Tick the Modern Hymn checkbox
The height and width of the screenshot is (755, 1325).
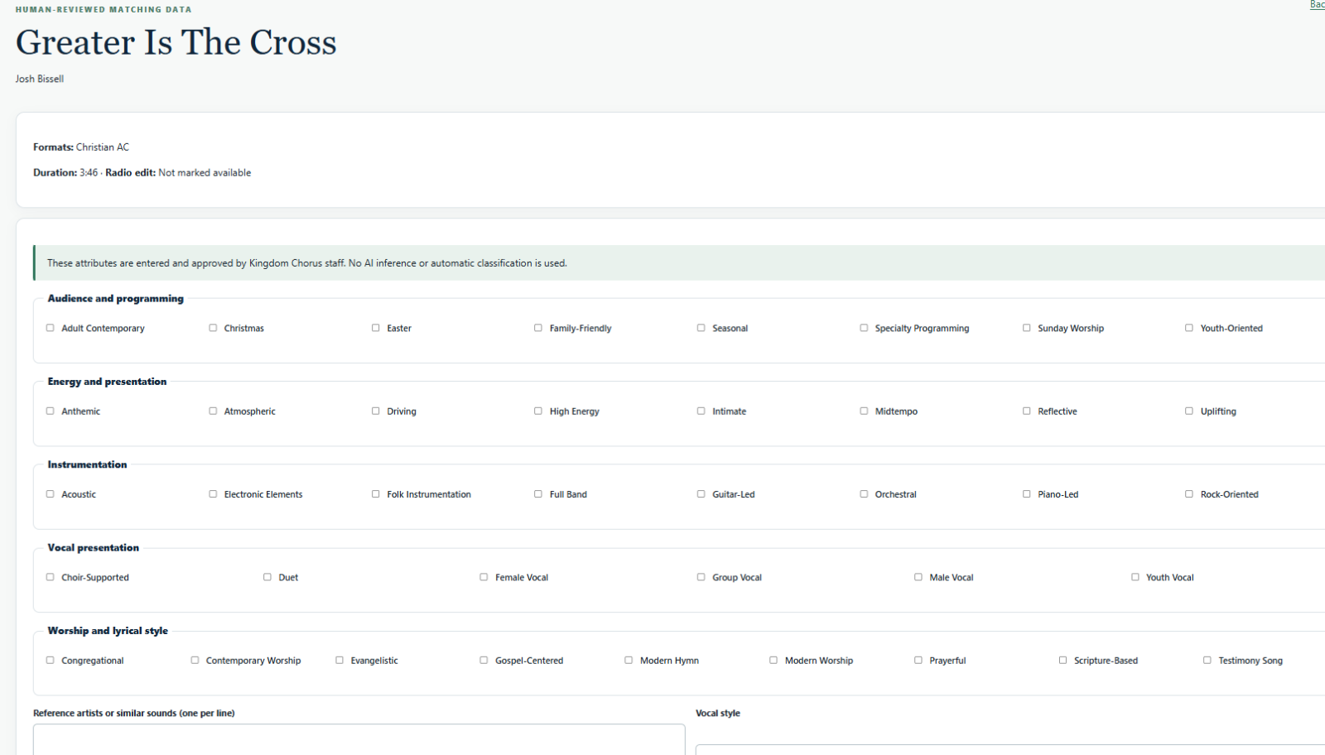pos(629,661)
